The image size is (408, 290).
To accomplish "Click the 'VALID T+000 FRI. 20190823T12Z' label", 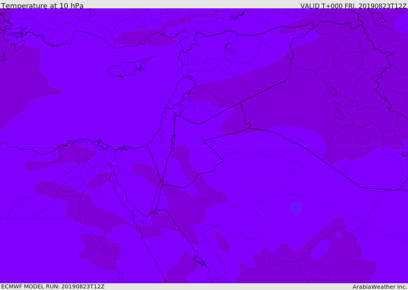I will coord(353,6).
